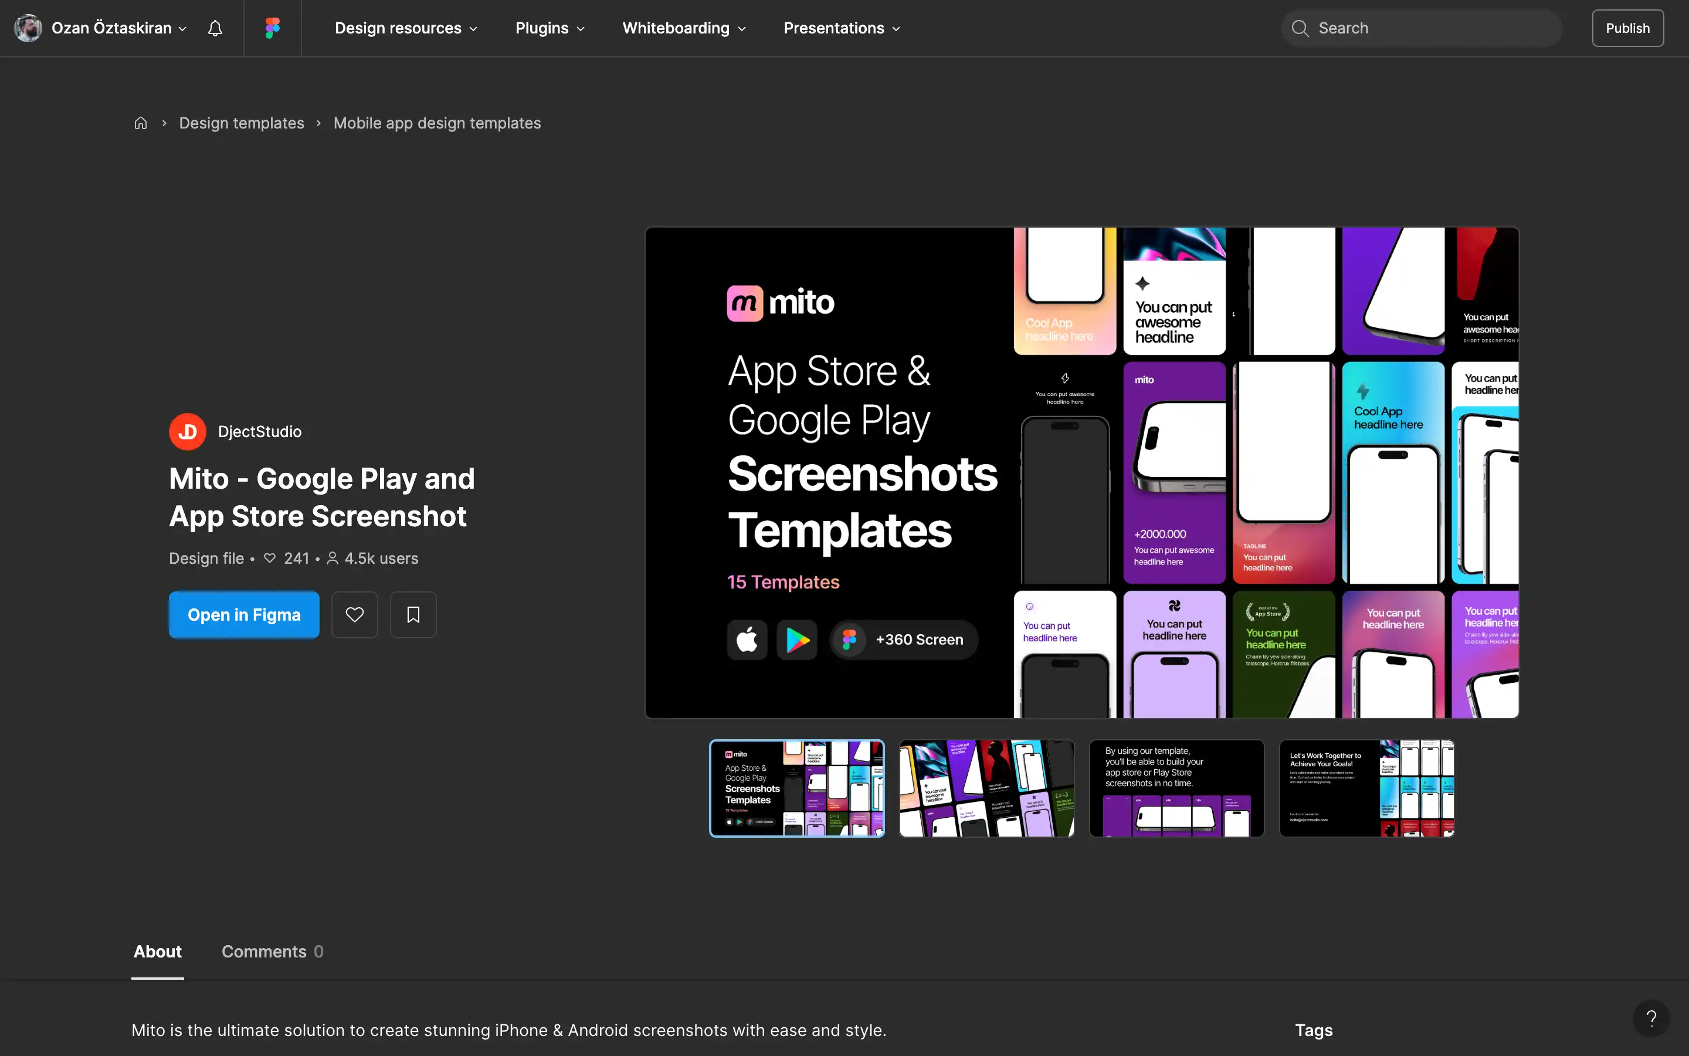
Task: Click the 'Design file' label
Action: 206,558
